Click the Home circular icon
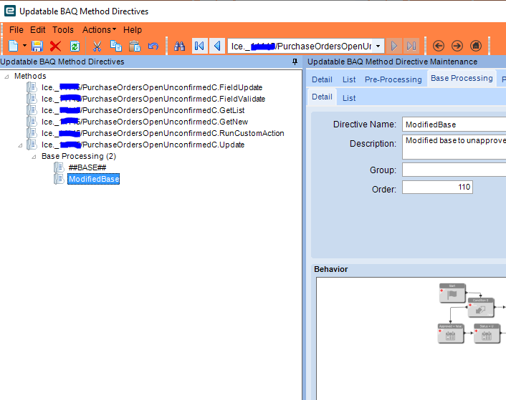 point(476,46)
